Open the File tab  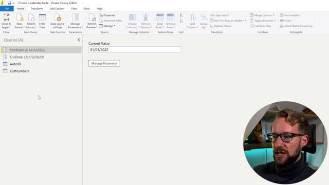7,9
